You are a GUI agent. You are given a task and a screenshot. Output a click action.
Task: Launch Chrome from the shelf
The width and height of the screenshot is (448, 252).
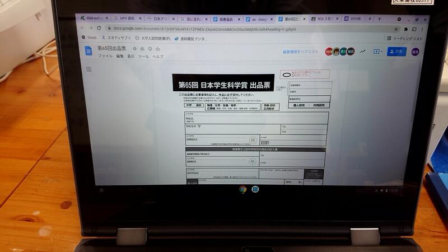(243, 189)
